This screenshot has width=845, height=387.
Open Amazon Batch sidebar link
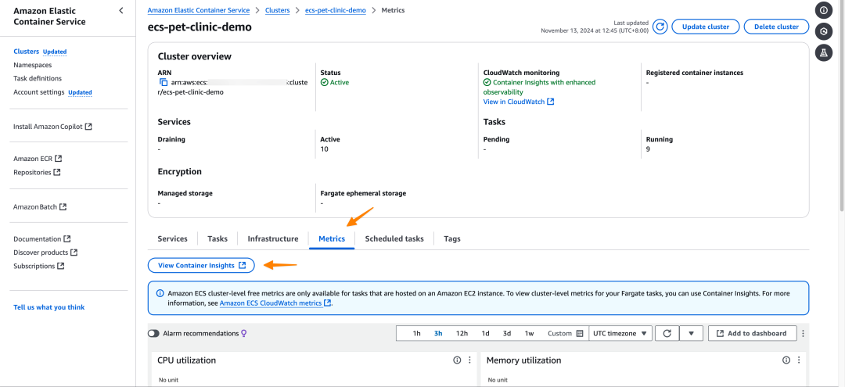39,206
